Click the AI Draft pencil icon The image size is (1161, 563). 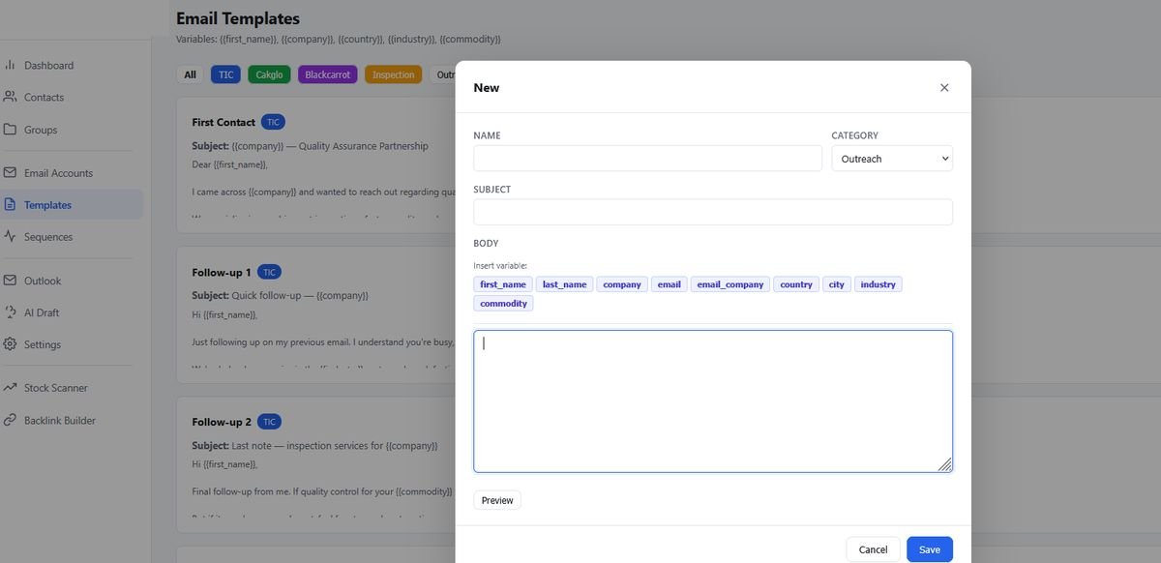(x=10, y=312)
